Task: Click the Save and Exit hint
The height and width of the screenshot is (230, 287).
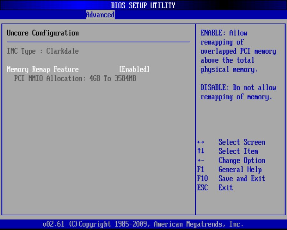Action: 242,179
